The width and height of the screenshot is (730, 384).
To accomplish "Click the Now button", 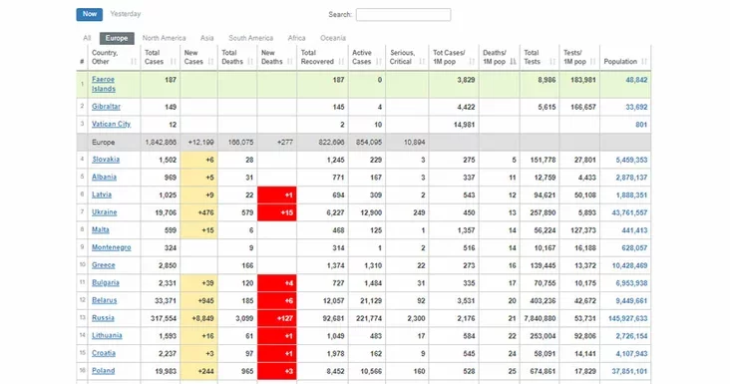I will (90, 14).
